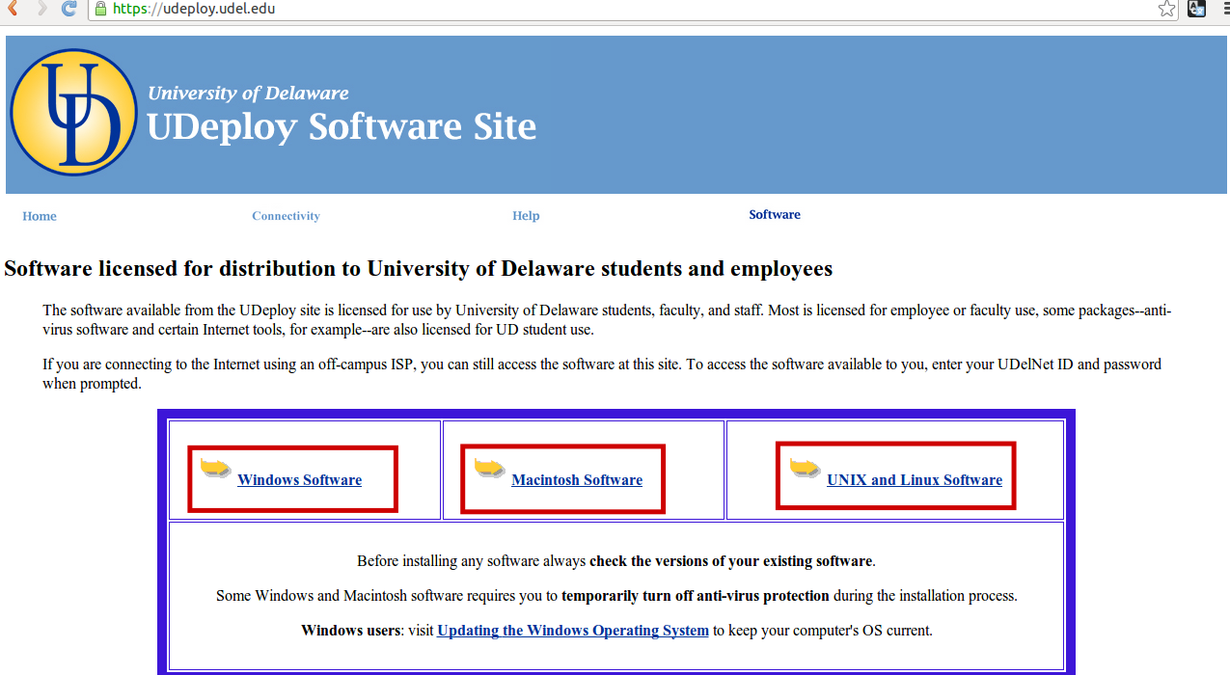
Task: Follow Updating the Windows Operating System link
Action: point(573,631)
